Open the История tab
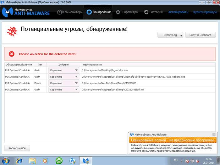Screen dimensions: 220x165 click(153, 12)
